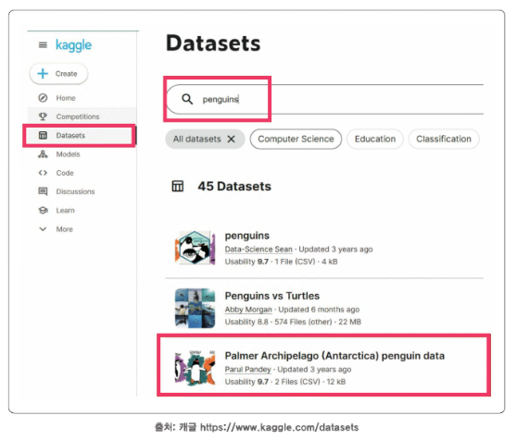
Task: Click the Models icon in sidebar
Action: 43,154
